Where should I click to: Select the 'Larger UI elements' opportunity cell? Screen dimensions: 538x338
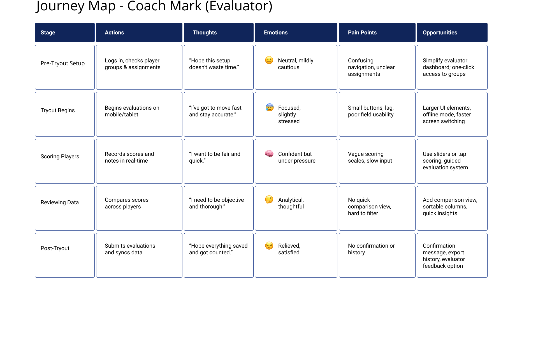(452, 114)
